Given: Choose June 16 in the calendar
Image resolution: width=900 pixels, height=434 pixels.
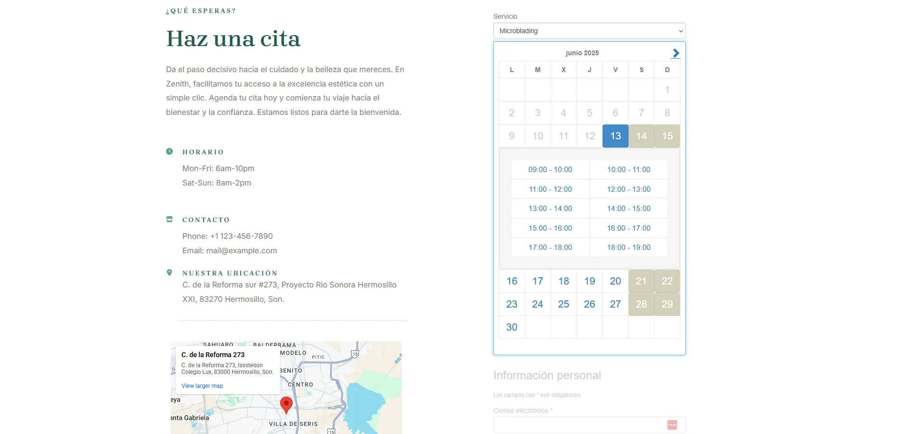Looking at the screenshot, I should pyautogui.click(x=512, y=281).
